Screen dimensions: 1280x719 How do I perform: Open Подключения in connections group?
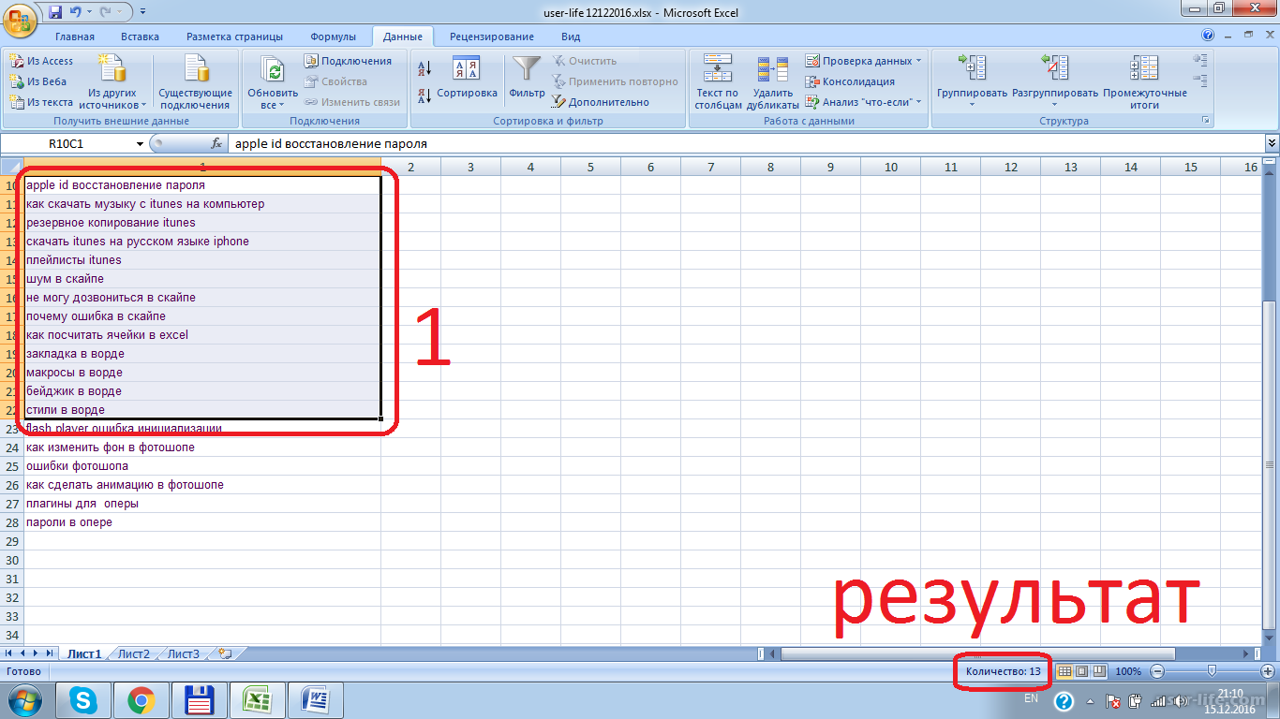click(348, 61)
